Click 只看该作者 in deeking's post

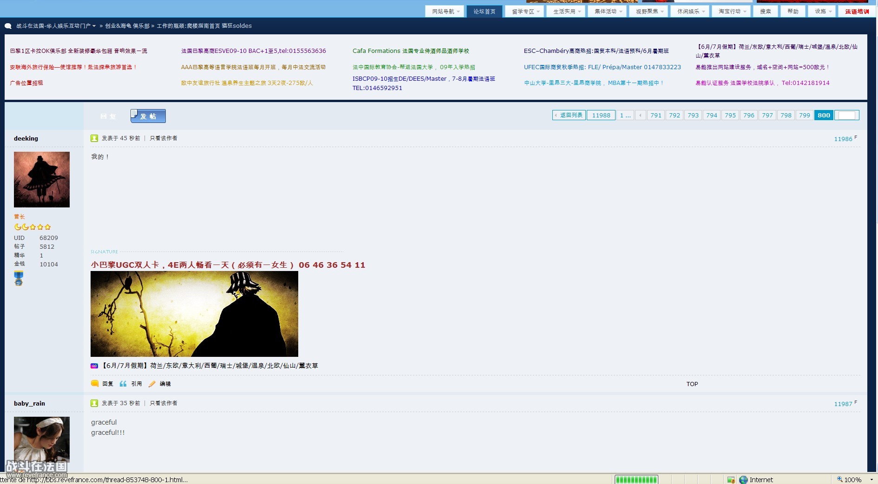click(164, 138)
